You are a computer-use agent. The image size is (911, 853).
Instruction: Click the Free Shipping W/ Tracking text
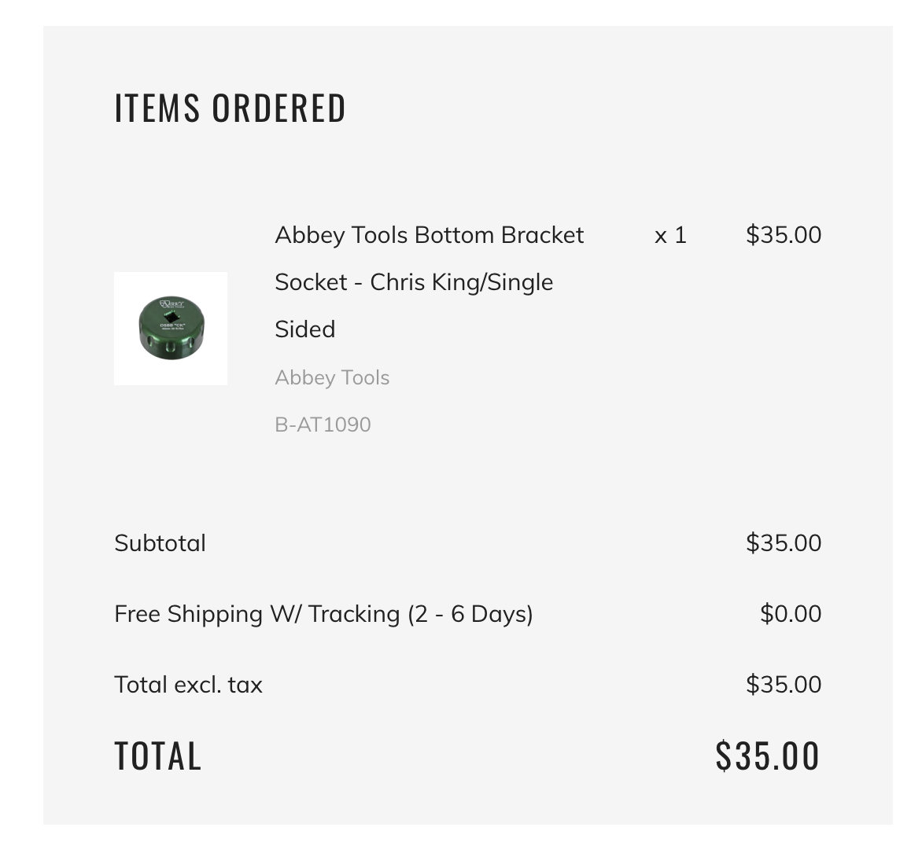coord(256,614)
